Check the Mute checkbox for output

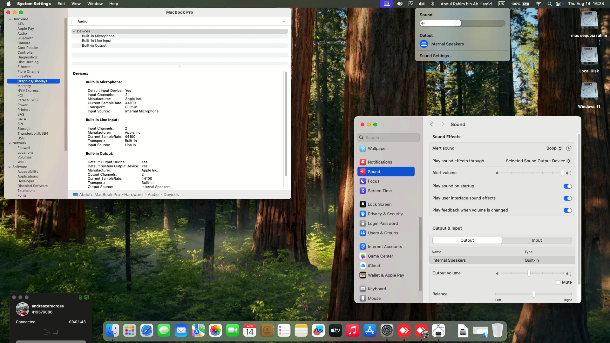click(558, 282)
